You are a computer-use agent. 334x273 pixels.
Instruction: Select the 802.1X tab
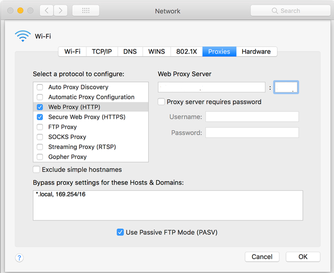[x=186, y=51]
